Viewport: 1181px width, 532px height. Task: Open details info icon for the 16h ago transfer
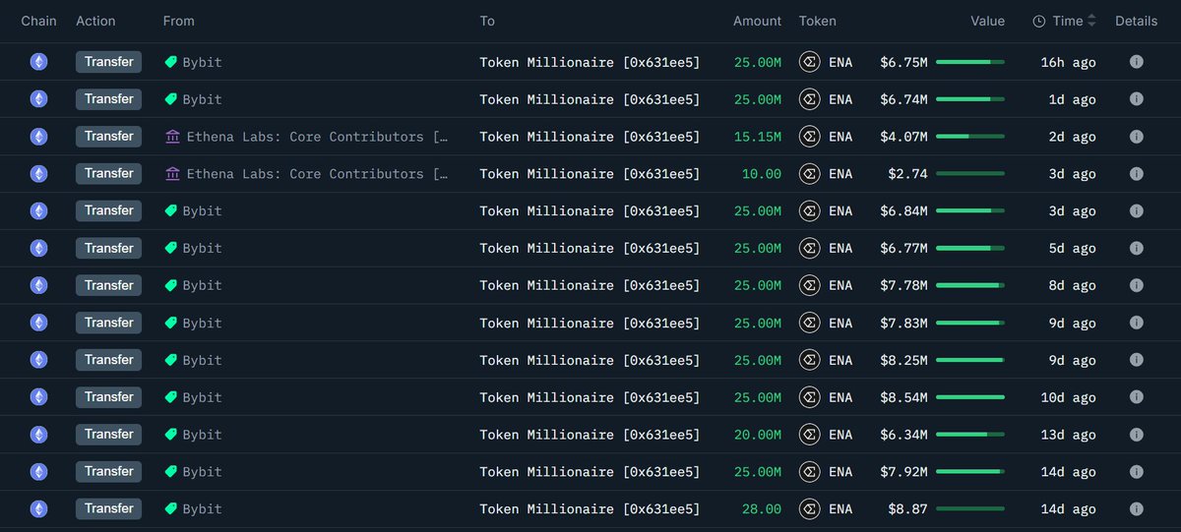tap(1136, 62)
